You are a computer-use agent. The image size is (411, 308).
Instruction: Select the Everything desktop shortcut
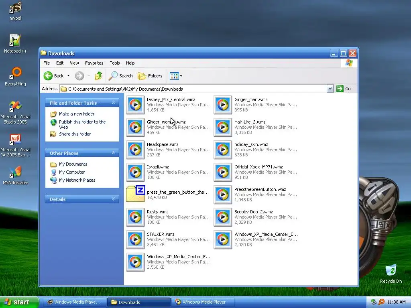click(15, 77)
